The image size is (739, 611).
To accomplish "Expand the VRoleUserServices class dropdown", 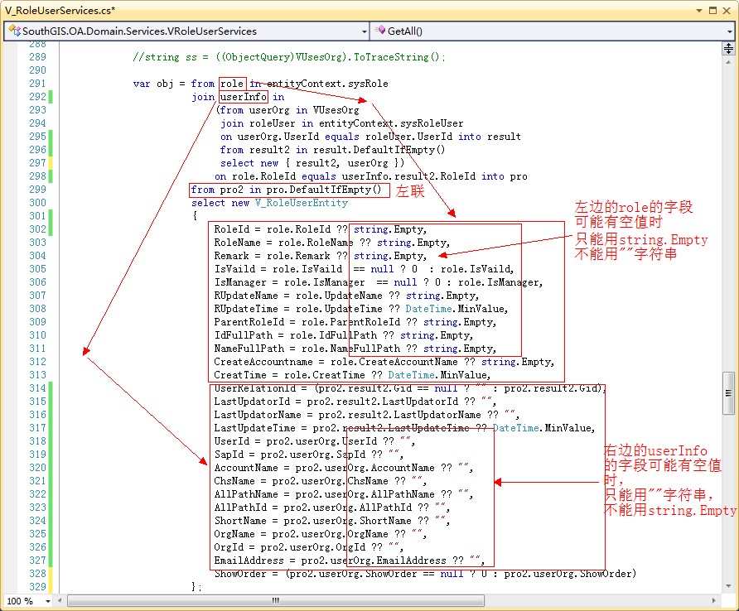I will coord(364,31).
